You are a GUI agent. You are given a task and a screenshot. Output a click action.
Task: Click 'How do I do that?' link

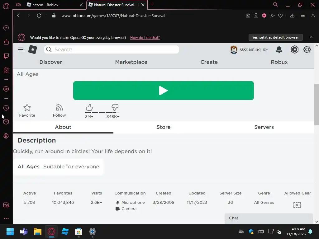tap(145, 38)
